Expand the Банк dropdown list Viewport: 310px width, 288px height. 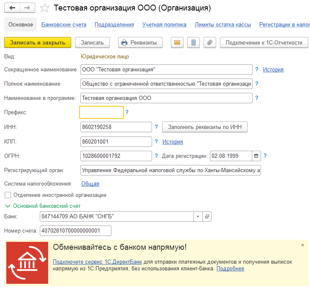coord(198,217)
